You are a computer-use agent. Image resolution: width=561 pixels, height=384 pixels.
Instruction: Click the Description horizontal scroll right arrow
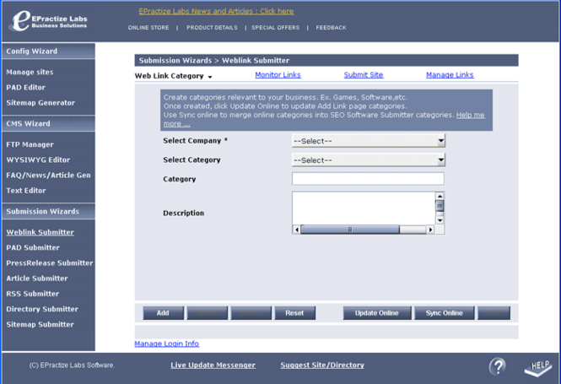430,230
